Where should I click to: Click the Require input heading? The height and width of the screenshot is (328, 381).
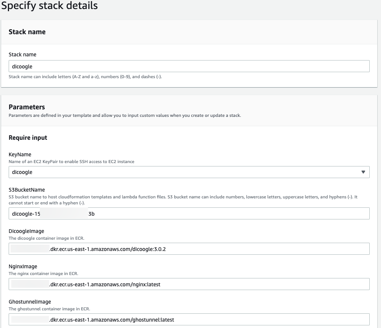click(28, 138)
